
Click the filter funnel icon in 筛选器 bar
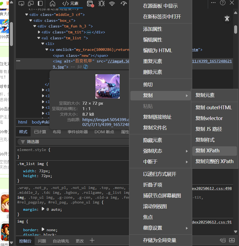tap(23, 141)
